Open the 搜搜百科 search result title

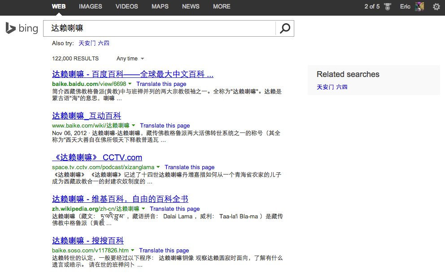point(88,241)
